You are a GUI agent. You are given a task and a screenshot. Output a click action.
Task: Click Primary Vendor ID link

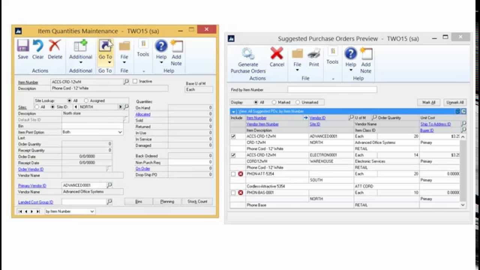click(32, 186)
